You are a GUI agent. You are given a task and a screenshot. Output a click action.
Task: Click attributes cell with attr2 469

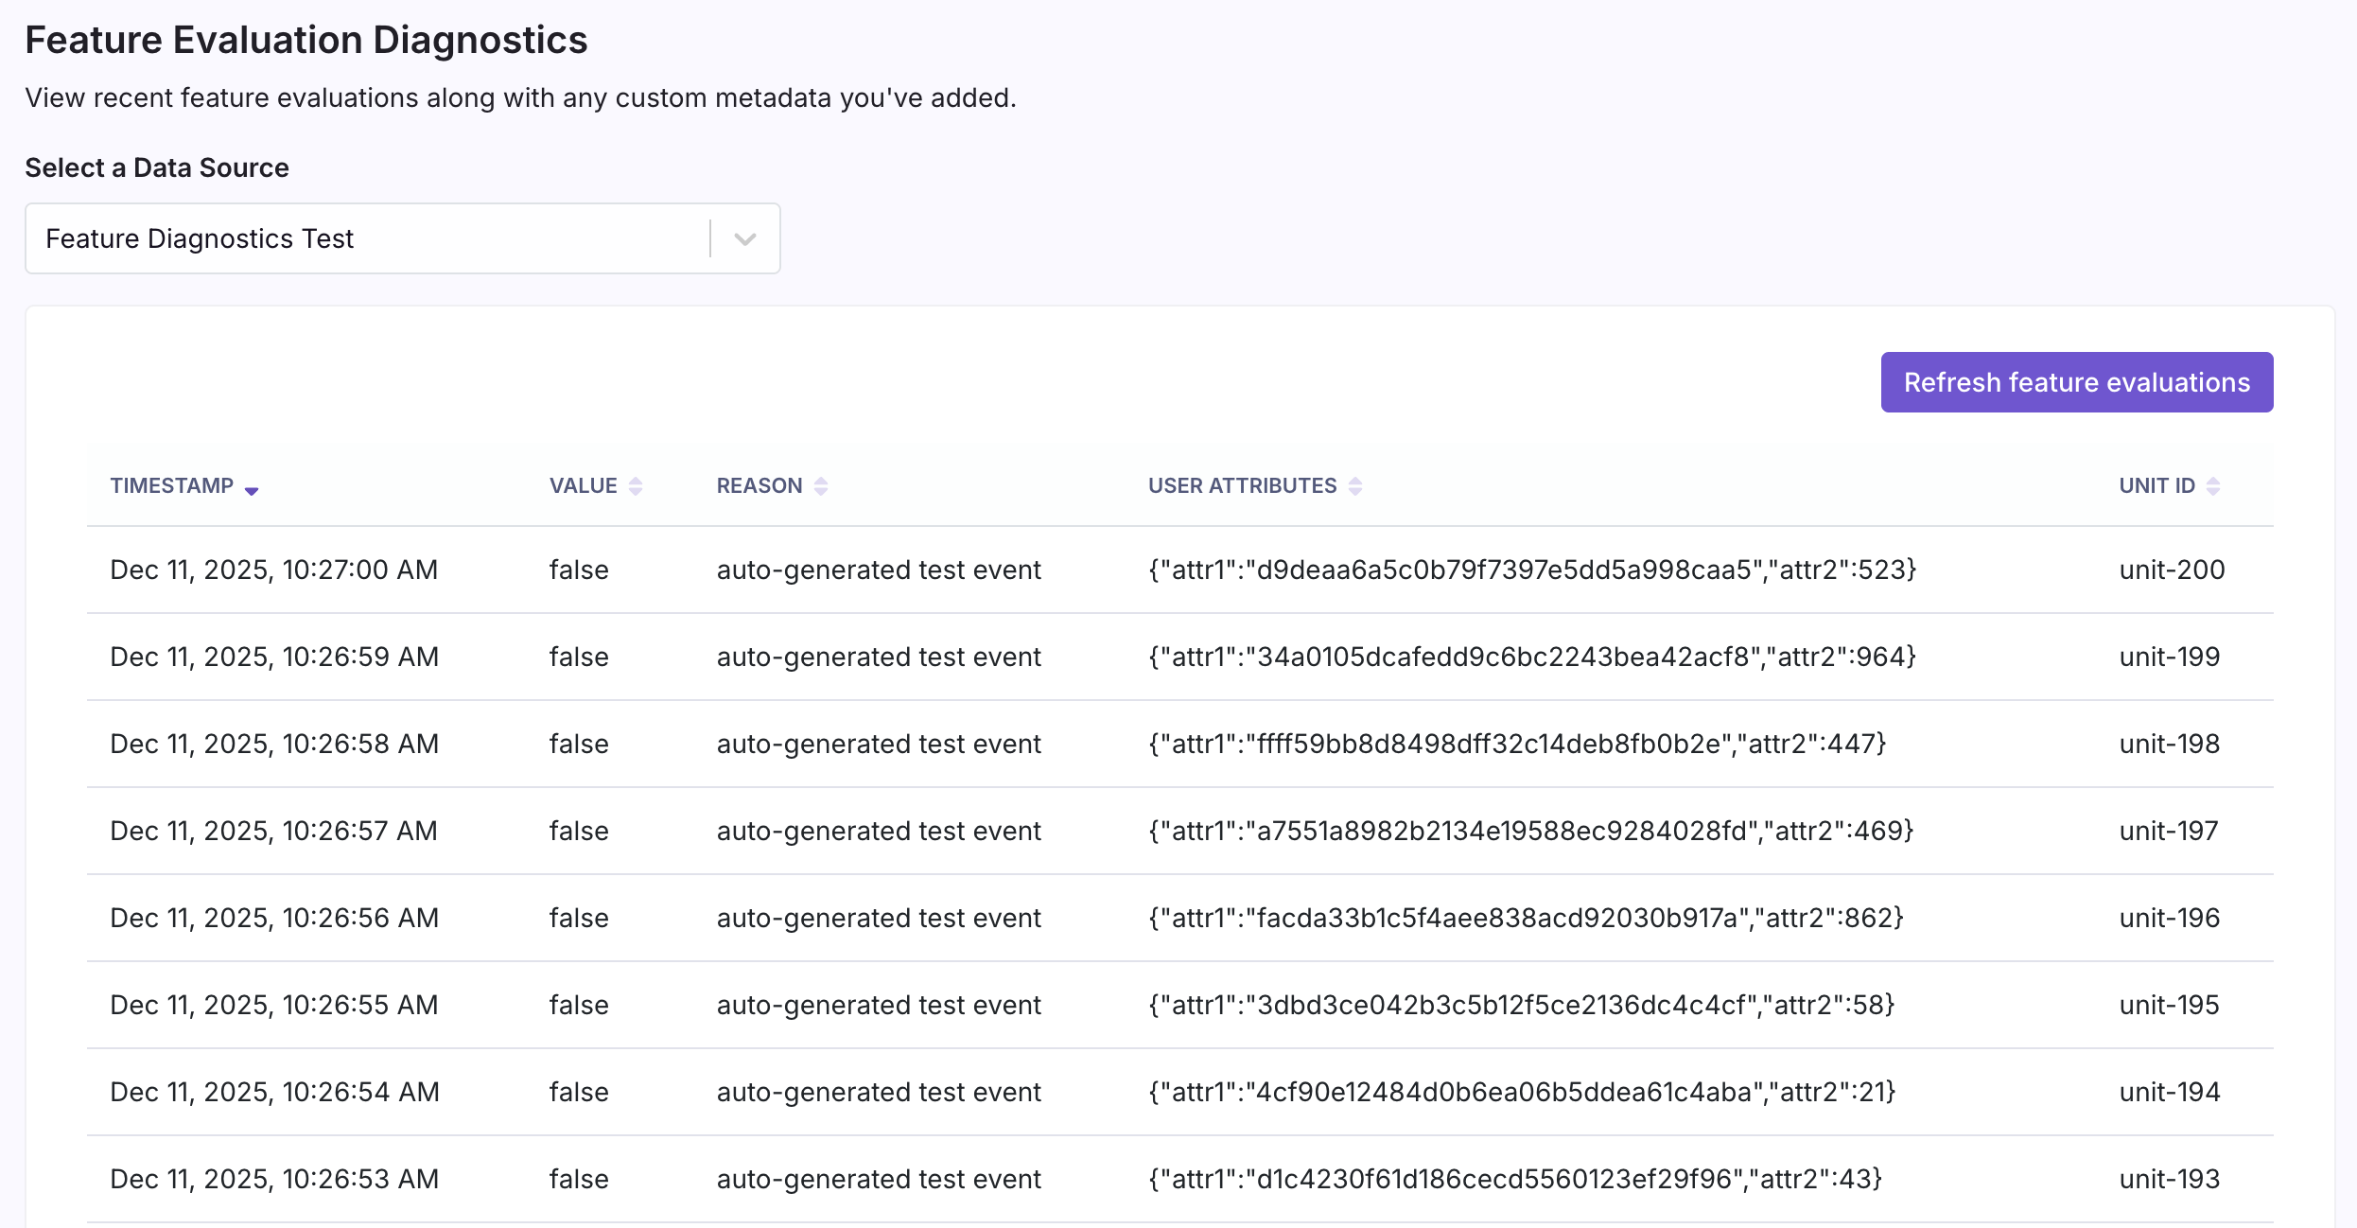pos(1531,831)
